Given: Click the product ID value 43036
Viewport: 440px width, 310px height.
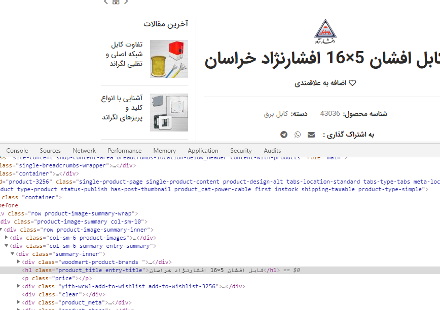Looking at the screenshot, I should tap(330, 114).
